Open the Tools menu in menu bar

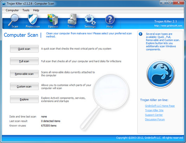26,10
